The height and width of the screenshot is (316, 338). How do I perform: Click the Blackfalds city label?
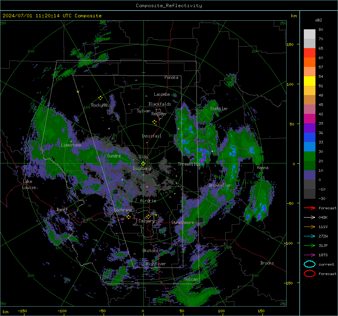pyautogui.click(x=160, y=104)
